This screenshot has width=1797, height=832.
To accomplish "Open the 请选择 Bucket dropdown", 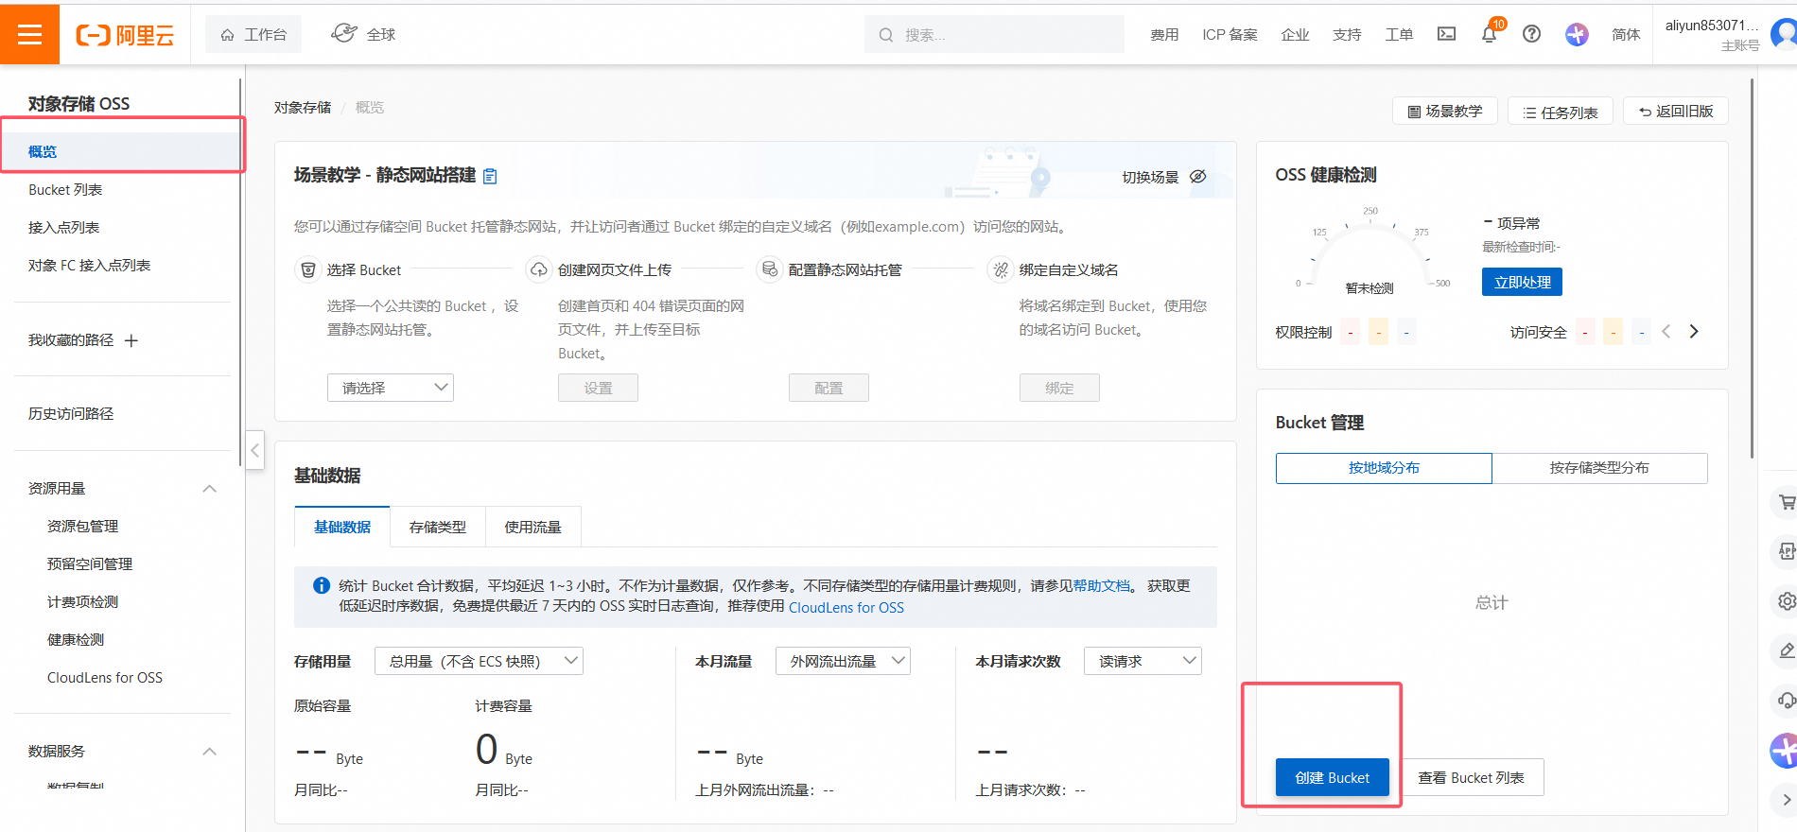I will point(391,388).
